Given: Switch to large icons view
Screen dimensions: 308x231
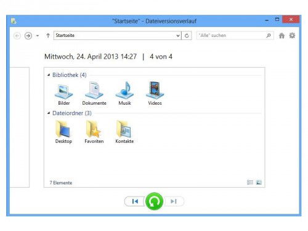Looking at the screenshot, I should pyautogui.click(x=259, y=182).
